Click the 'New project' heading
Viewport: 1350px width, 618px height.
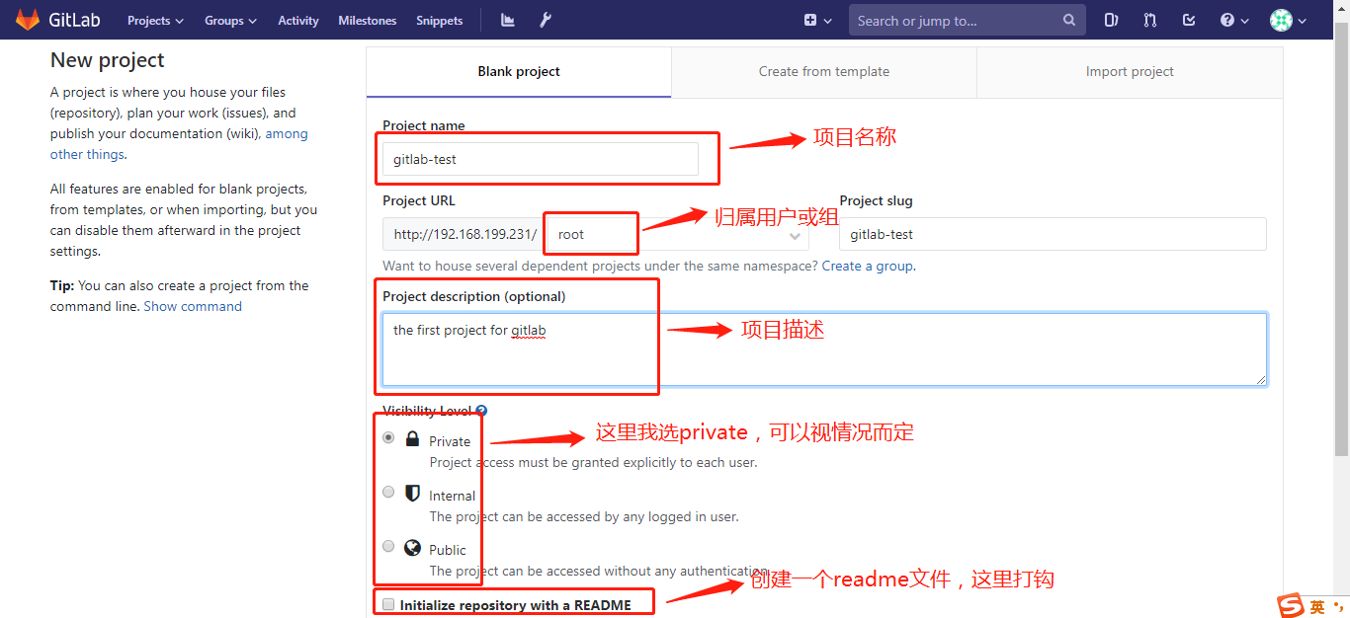[x=108, y=60]
